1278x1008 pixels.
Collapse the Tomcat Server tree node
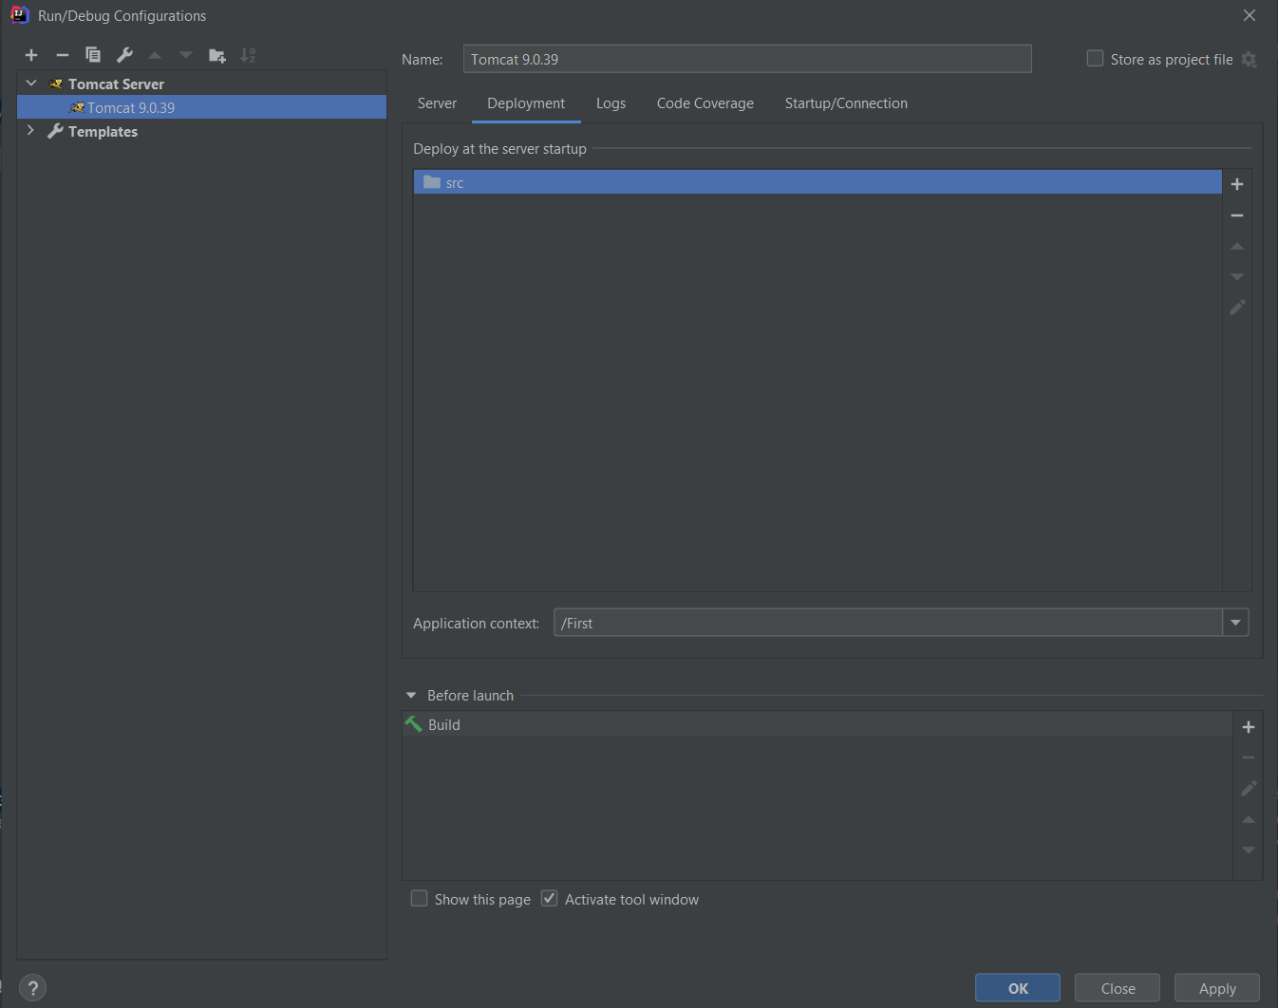tap(31, 84)
